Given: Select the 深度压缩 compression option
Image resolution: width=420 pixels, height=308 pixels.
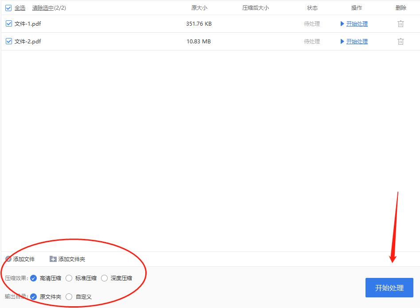Looking at the screenshot, I should coord(105,278).
